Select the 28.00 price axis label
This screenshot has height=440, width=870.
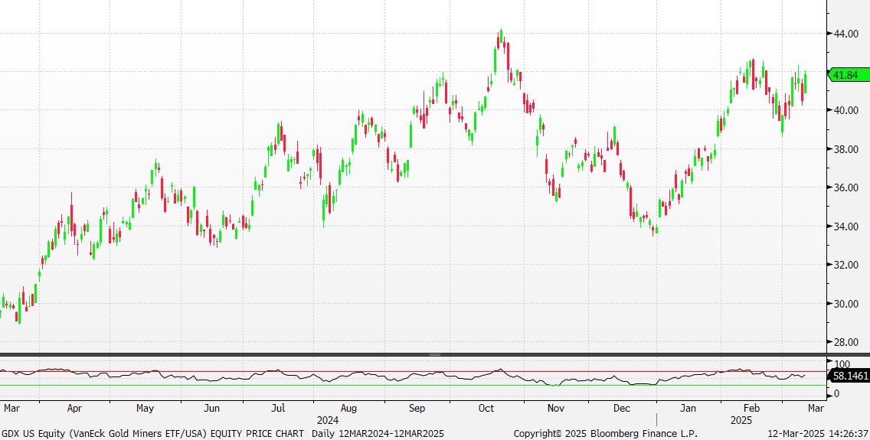(x=845, y=343)
